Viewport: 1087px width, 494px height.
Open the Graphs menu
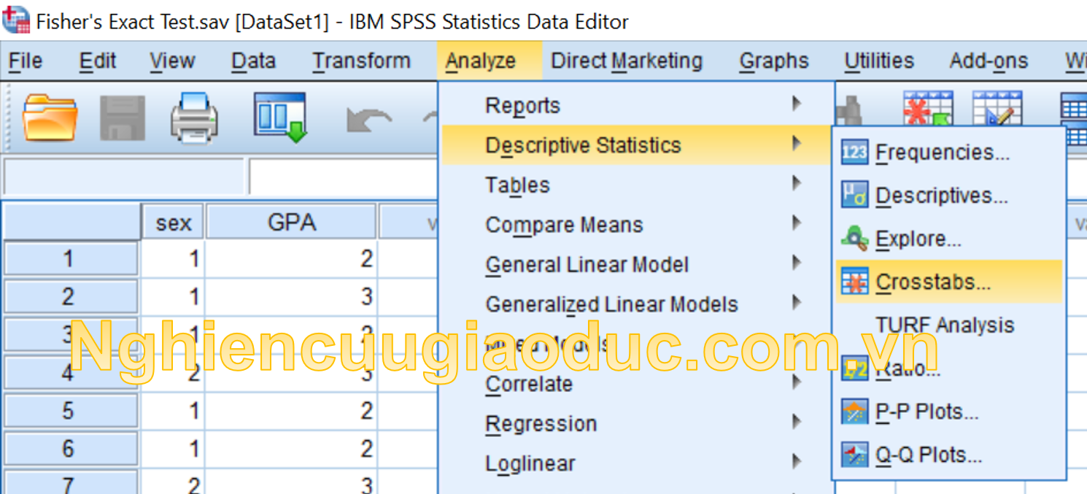tap(773, 61)
